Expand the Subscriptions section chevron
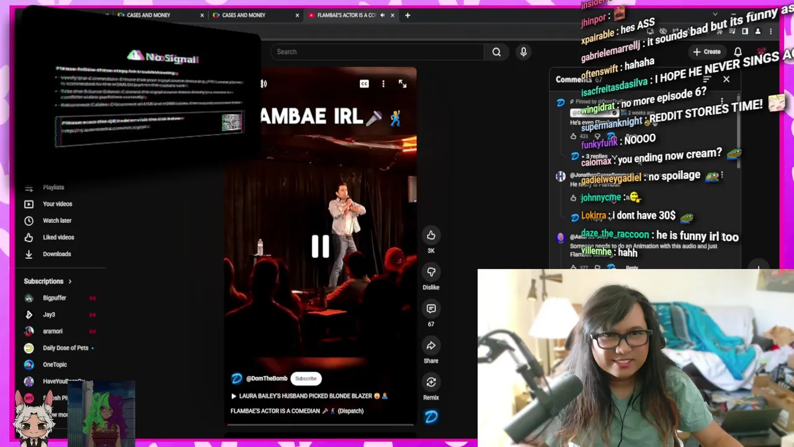Image resolution: width=794 pixels, height=447 pixels. (x=69, y=281)
